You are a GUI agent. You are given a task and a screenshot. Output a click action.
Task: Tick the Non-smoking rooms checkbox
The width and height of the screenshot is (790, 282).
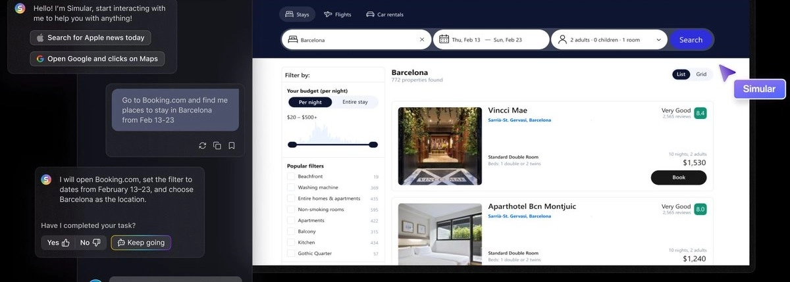[x=291, y=210]
